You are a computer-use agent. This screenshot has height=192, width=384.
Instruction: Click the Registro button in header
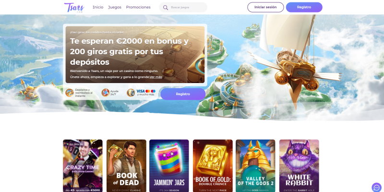tap(304, 7)
